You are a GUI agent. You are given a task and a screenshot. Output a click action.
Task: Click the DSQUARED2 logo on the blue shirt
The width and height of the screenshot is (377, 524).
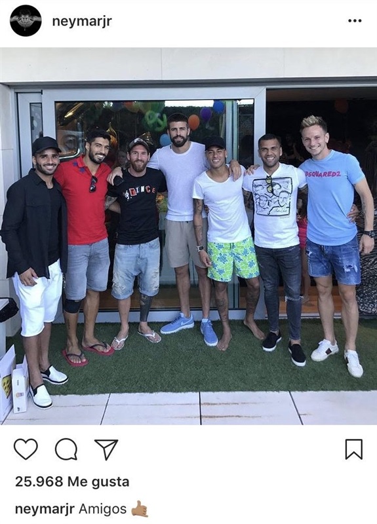(323, 174)
